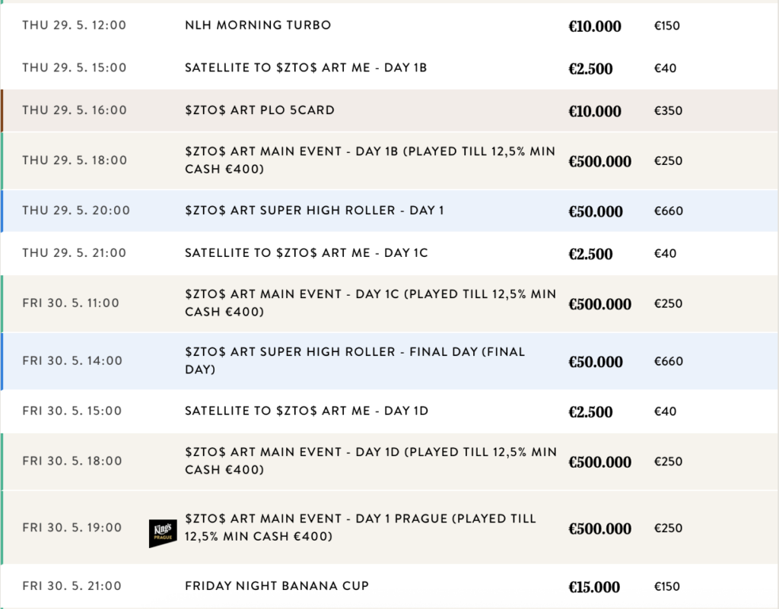Click the THU 29. 5. 12:00 date cell
This screenshot has height=609, width=779.
[x=75, y=25]
